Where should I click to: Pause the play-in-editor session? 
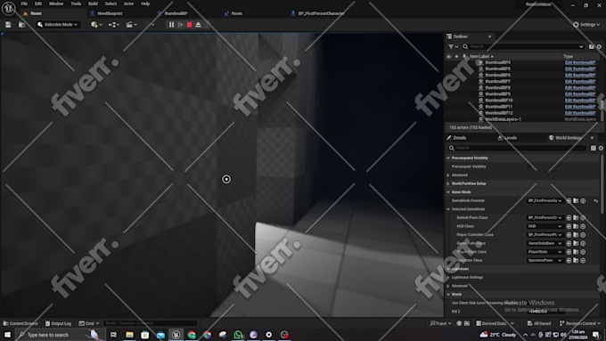click(x=172, y=25)
